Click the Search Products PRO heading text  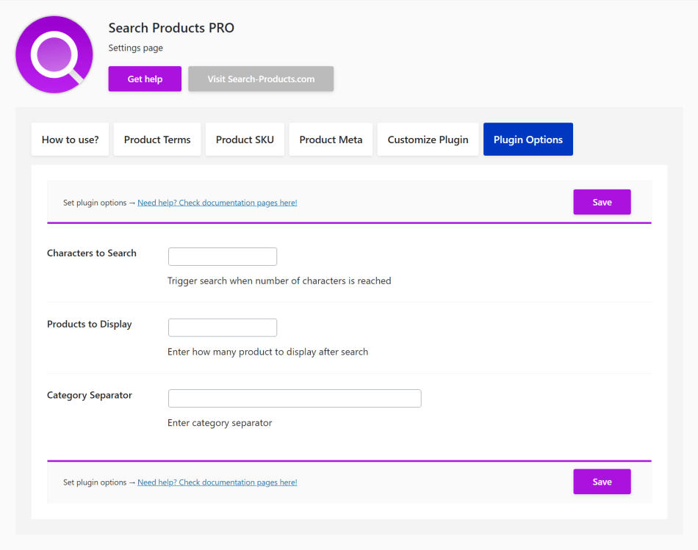(x=171, y=28)
